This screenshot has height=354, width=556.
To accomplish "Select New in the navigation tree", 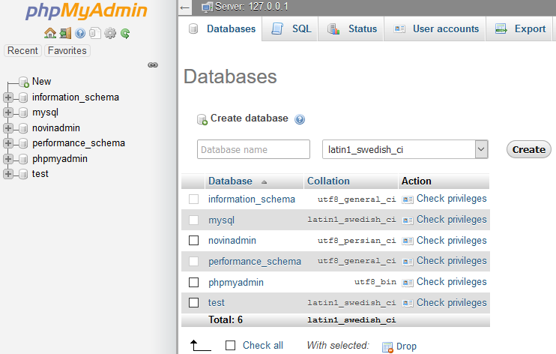I will click(x=41, y=82).
